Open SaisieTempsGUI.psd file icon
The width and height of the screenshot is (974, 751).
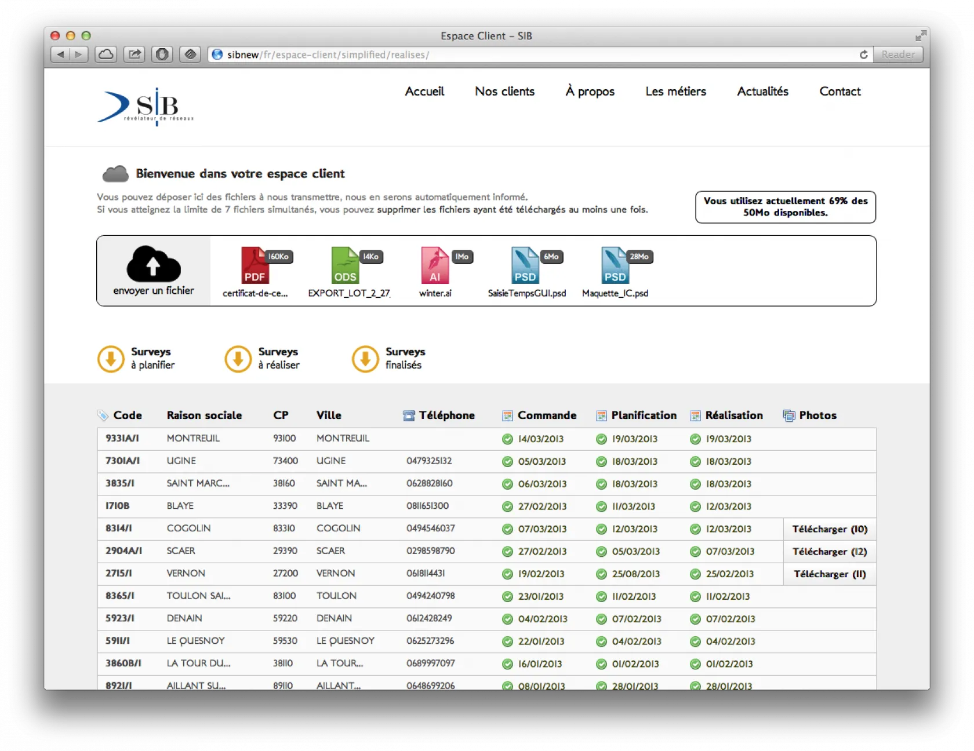(x=525, y=266)
